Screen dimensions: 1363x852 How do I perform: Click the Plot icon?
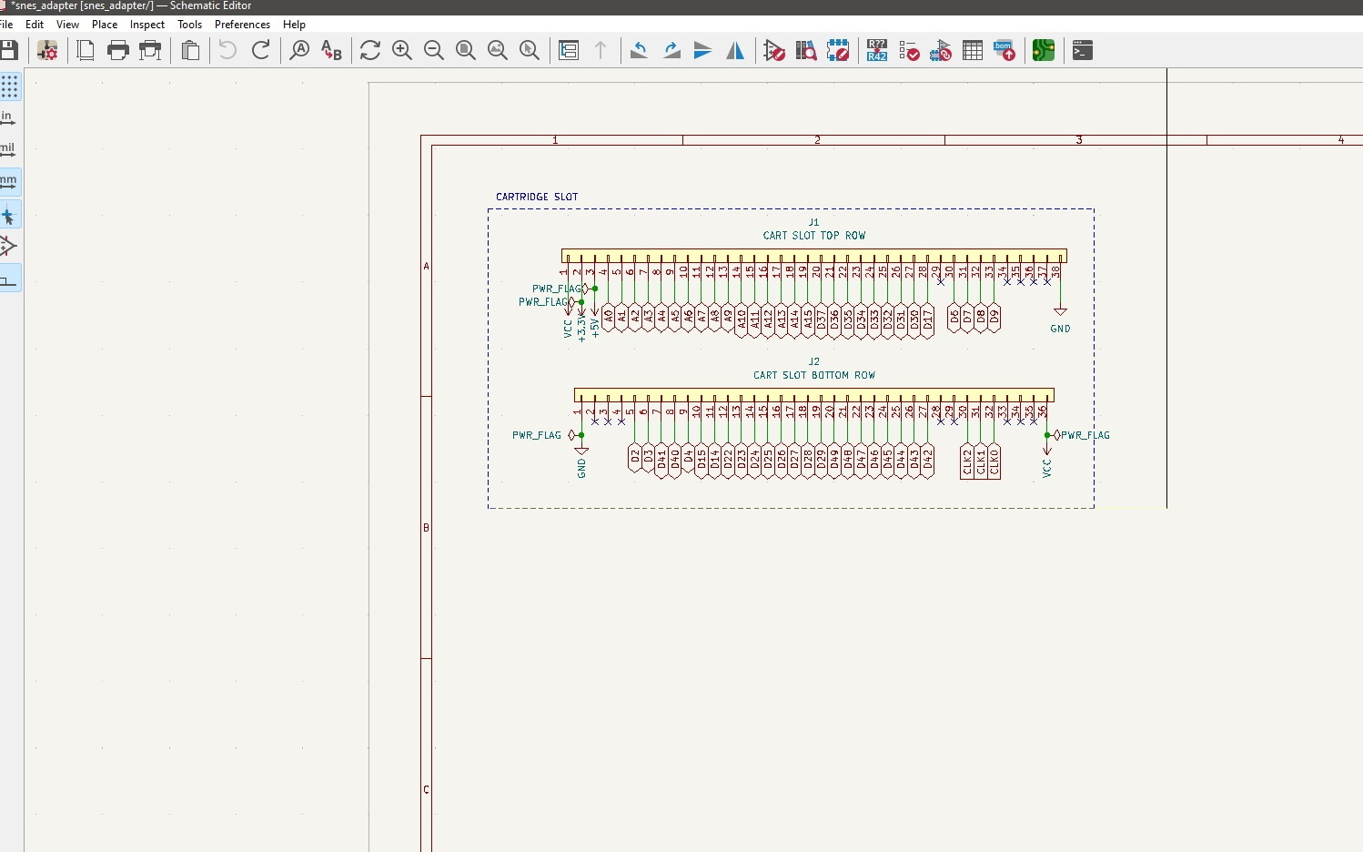151,51
